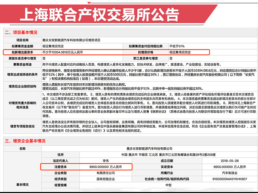Select the value 有限责任公司
258x193 pixels.
[106, 173]
